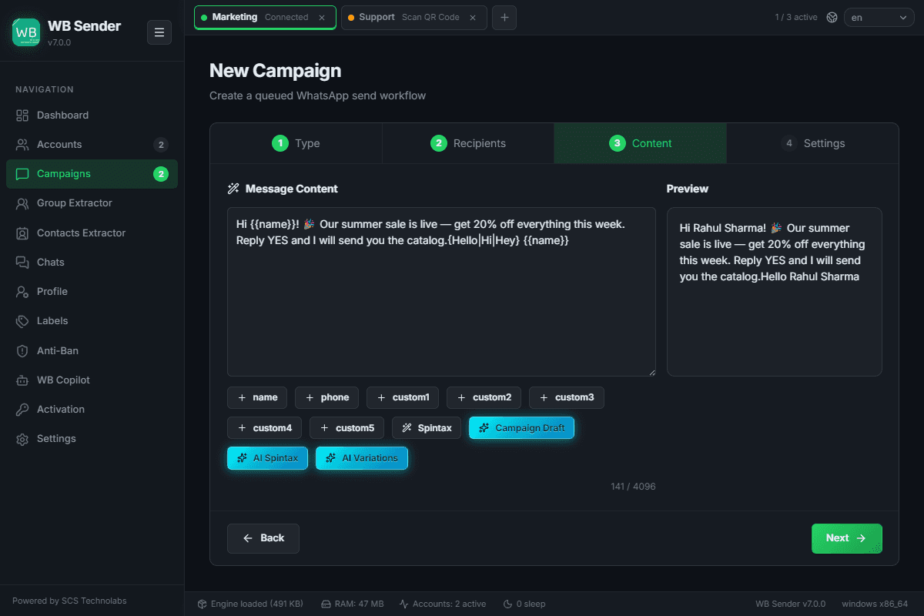Close the Marketing account tab
The height and width of the screenshot is (616, 924).
322,18
